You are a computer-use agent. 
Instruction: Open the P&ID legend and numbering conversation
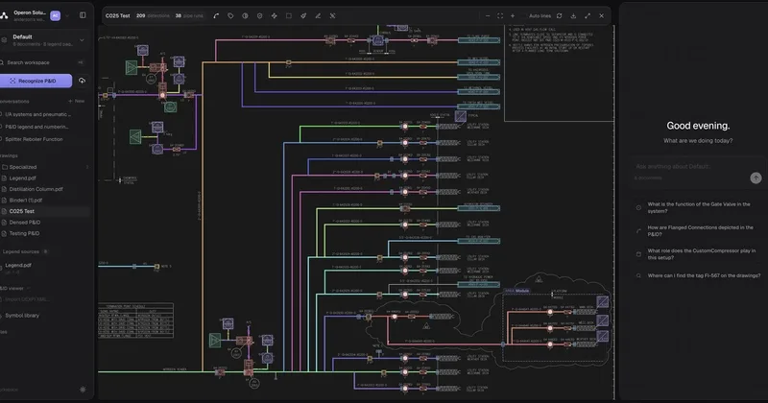(x=36, y=127)
